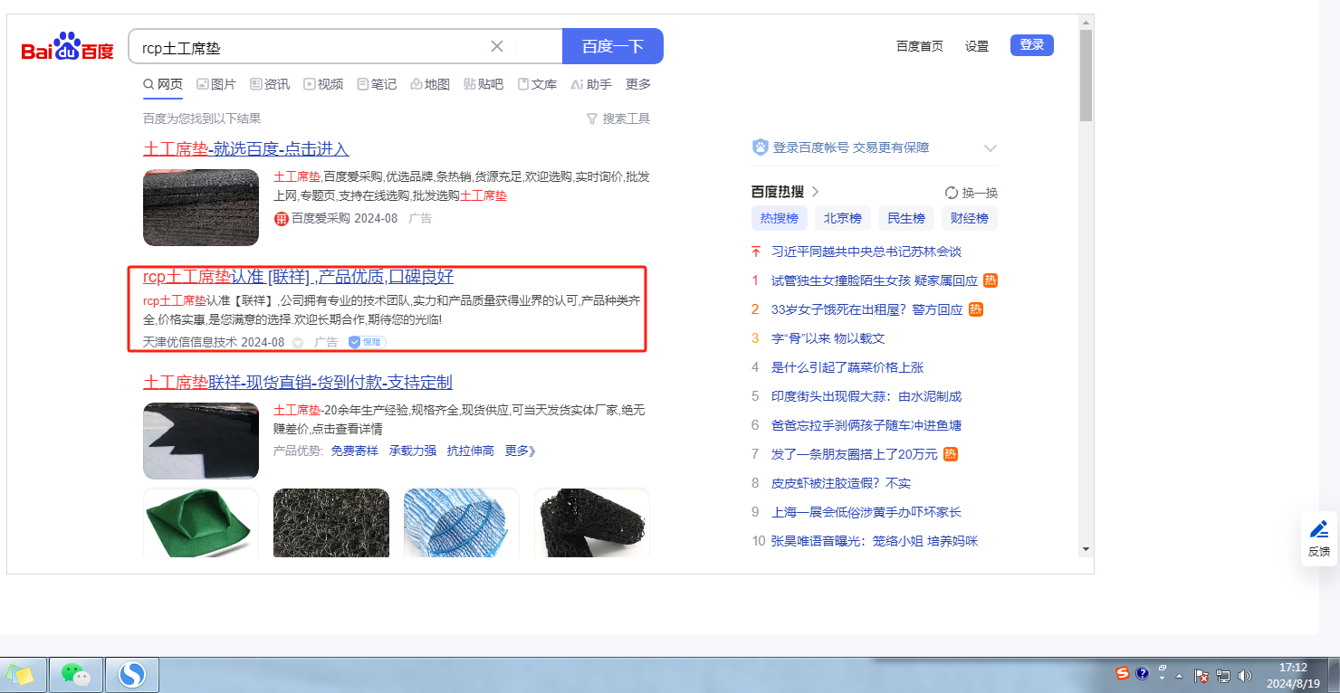The width and height of the screenshot is (1340, 693).
Task: Click the Baidu logo
Action: point(68,47)
